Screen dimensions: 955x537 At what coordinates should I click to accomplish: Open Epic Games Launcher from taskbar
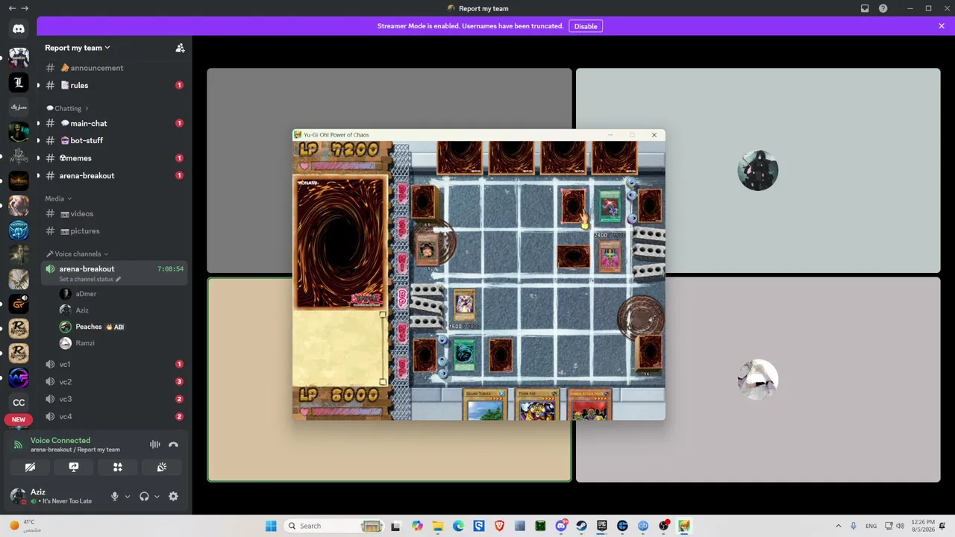pyautogui.click(x=602, y=526)
